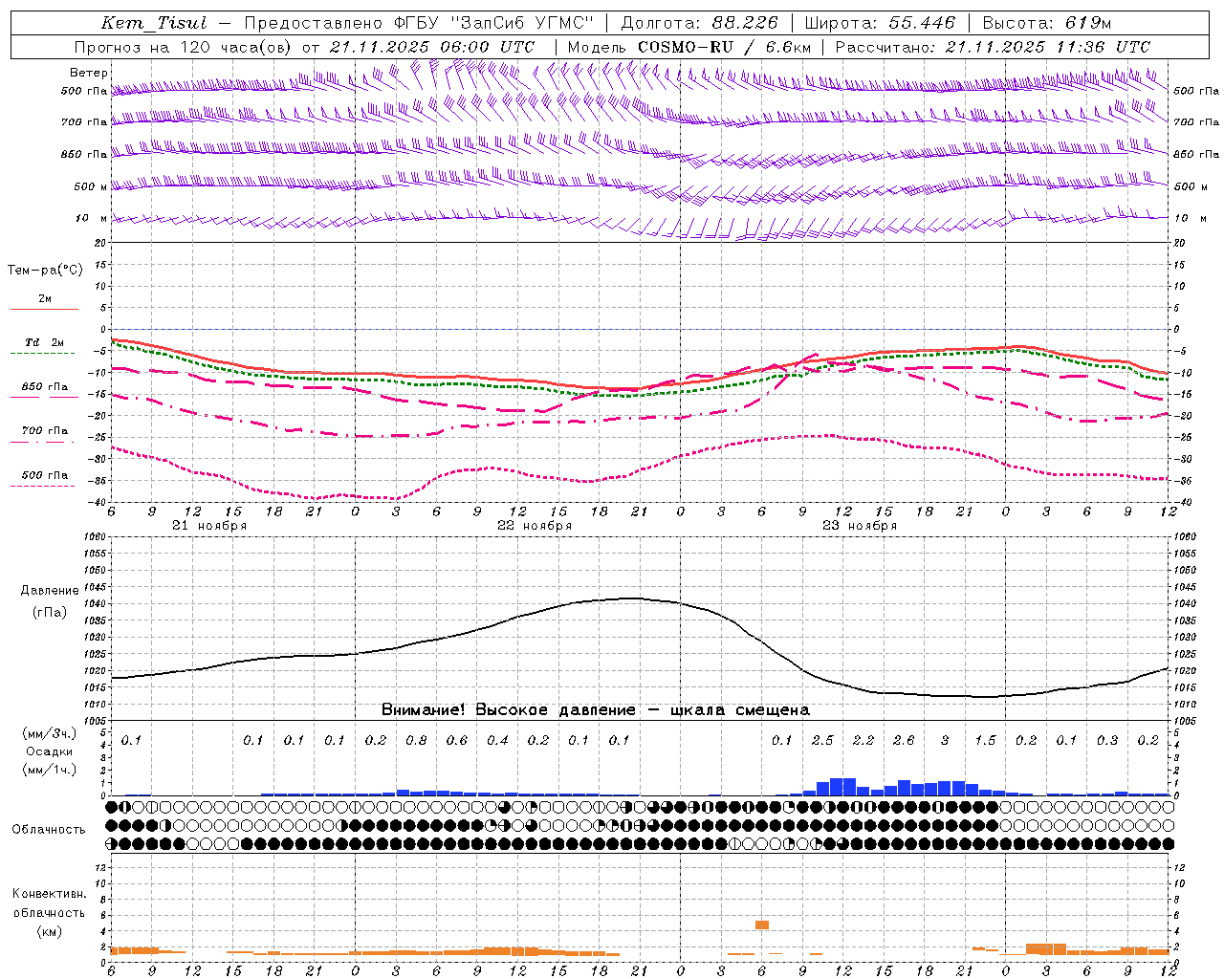1224x979 pixels.
Task: Click the 0.6 precipitation value
Action: pyautogui.click(x=457, y=740)
